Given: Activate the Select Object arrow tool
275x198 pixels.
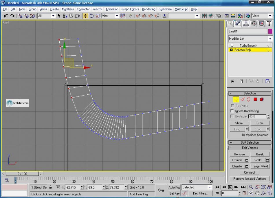Looking at the screenshot, I should pyautogui.click(x=59, y=16).
